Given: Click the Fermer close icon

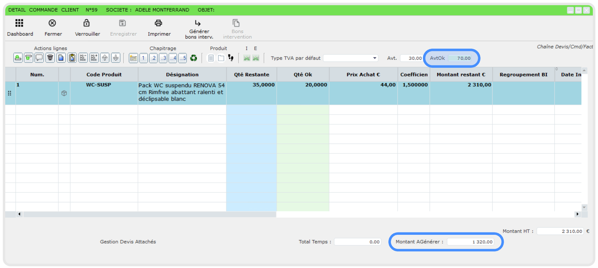Looking at the screenshot, I should pyautogui.click(x=52, y=23).
